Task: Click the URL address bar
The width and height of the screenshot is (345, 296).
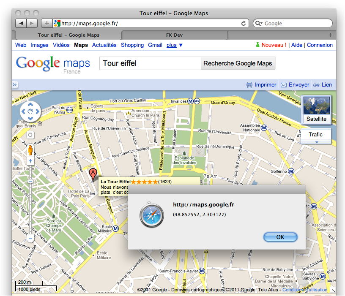Action: (151, 23)
